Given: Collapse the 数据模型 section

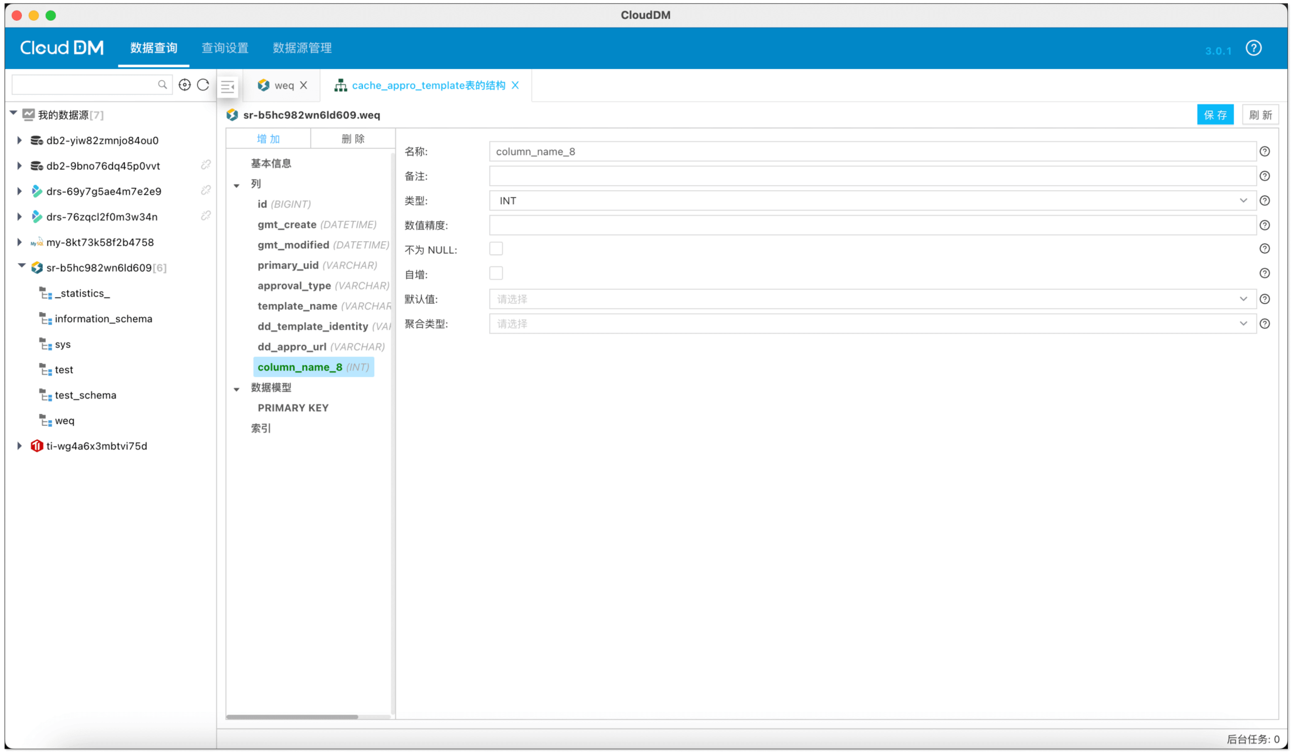Looking at the screenshot, I should coord(237,389).
